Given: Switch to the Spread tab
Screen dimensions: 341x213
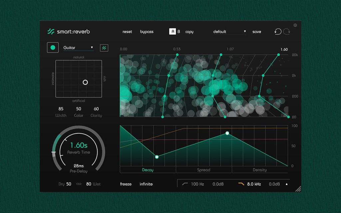Looking at the screenshot, I should click(204, 170).
